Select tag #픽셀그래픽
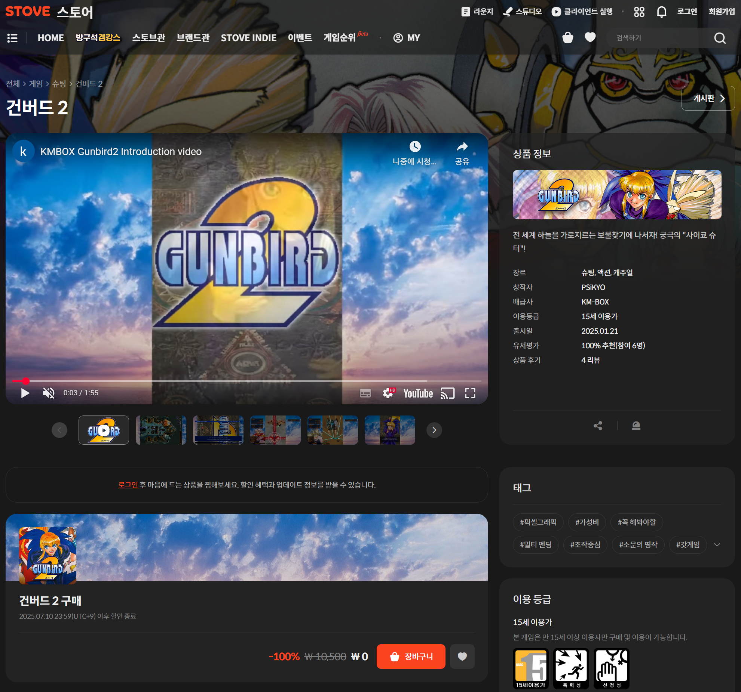This screenshot has height=692, width=741. coord(538,522)
